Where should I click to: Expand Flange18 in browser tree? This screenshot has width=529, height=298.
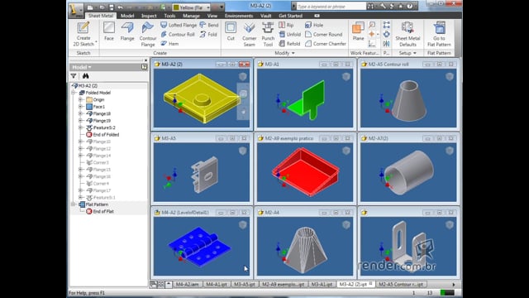click(x=80, y=114)
